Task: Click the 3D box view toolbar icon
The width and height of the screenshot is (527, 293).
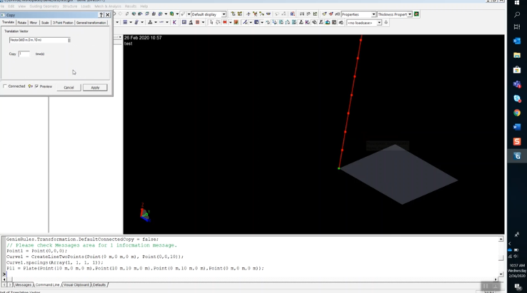Action: (x=172, y=14)
